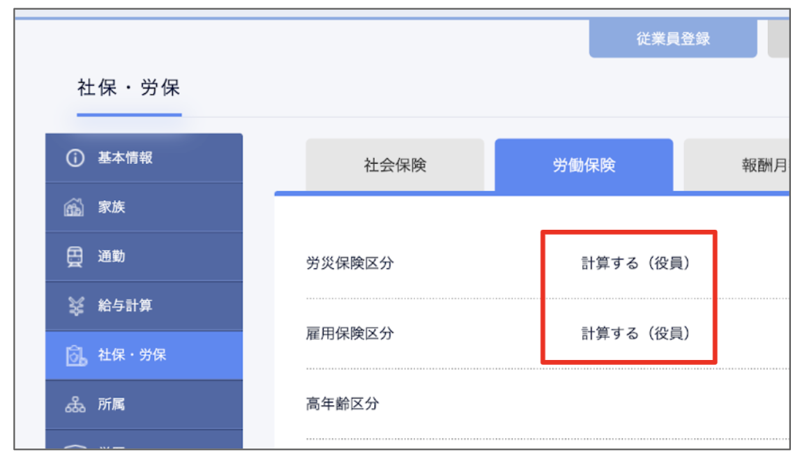Go to 給与計算 text in the sidebar
The height and width of the screenshot is (461, 802).
[125, 306]
